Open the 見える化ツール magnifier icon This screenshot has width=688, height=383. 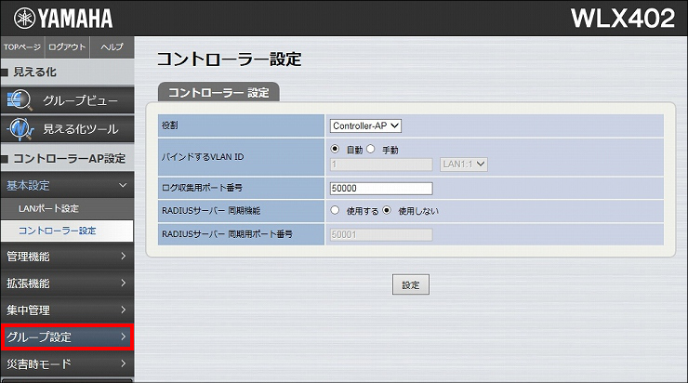[20, 129]
